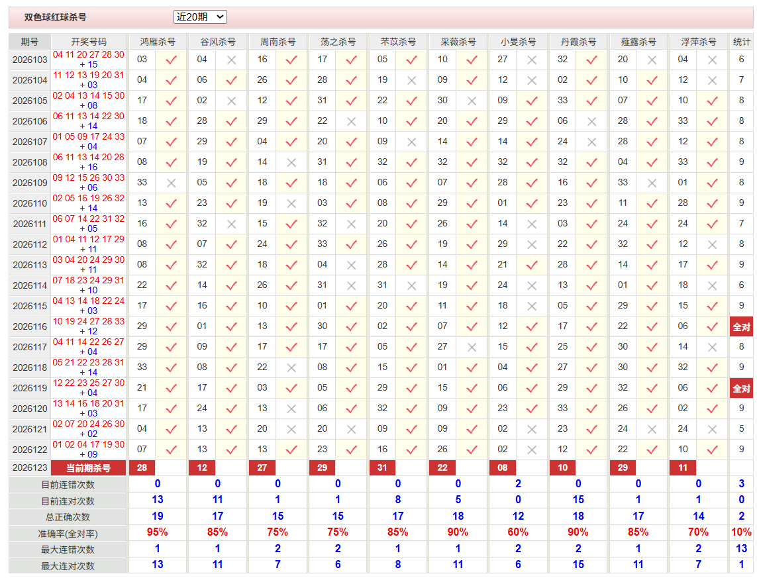This screenshot has width=757, height=580.
Task: Click the 鸿雁杀号 column header
Action: pos(158,42)
